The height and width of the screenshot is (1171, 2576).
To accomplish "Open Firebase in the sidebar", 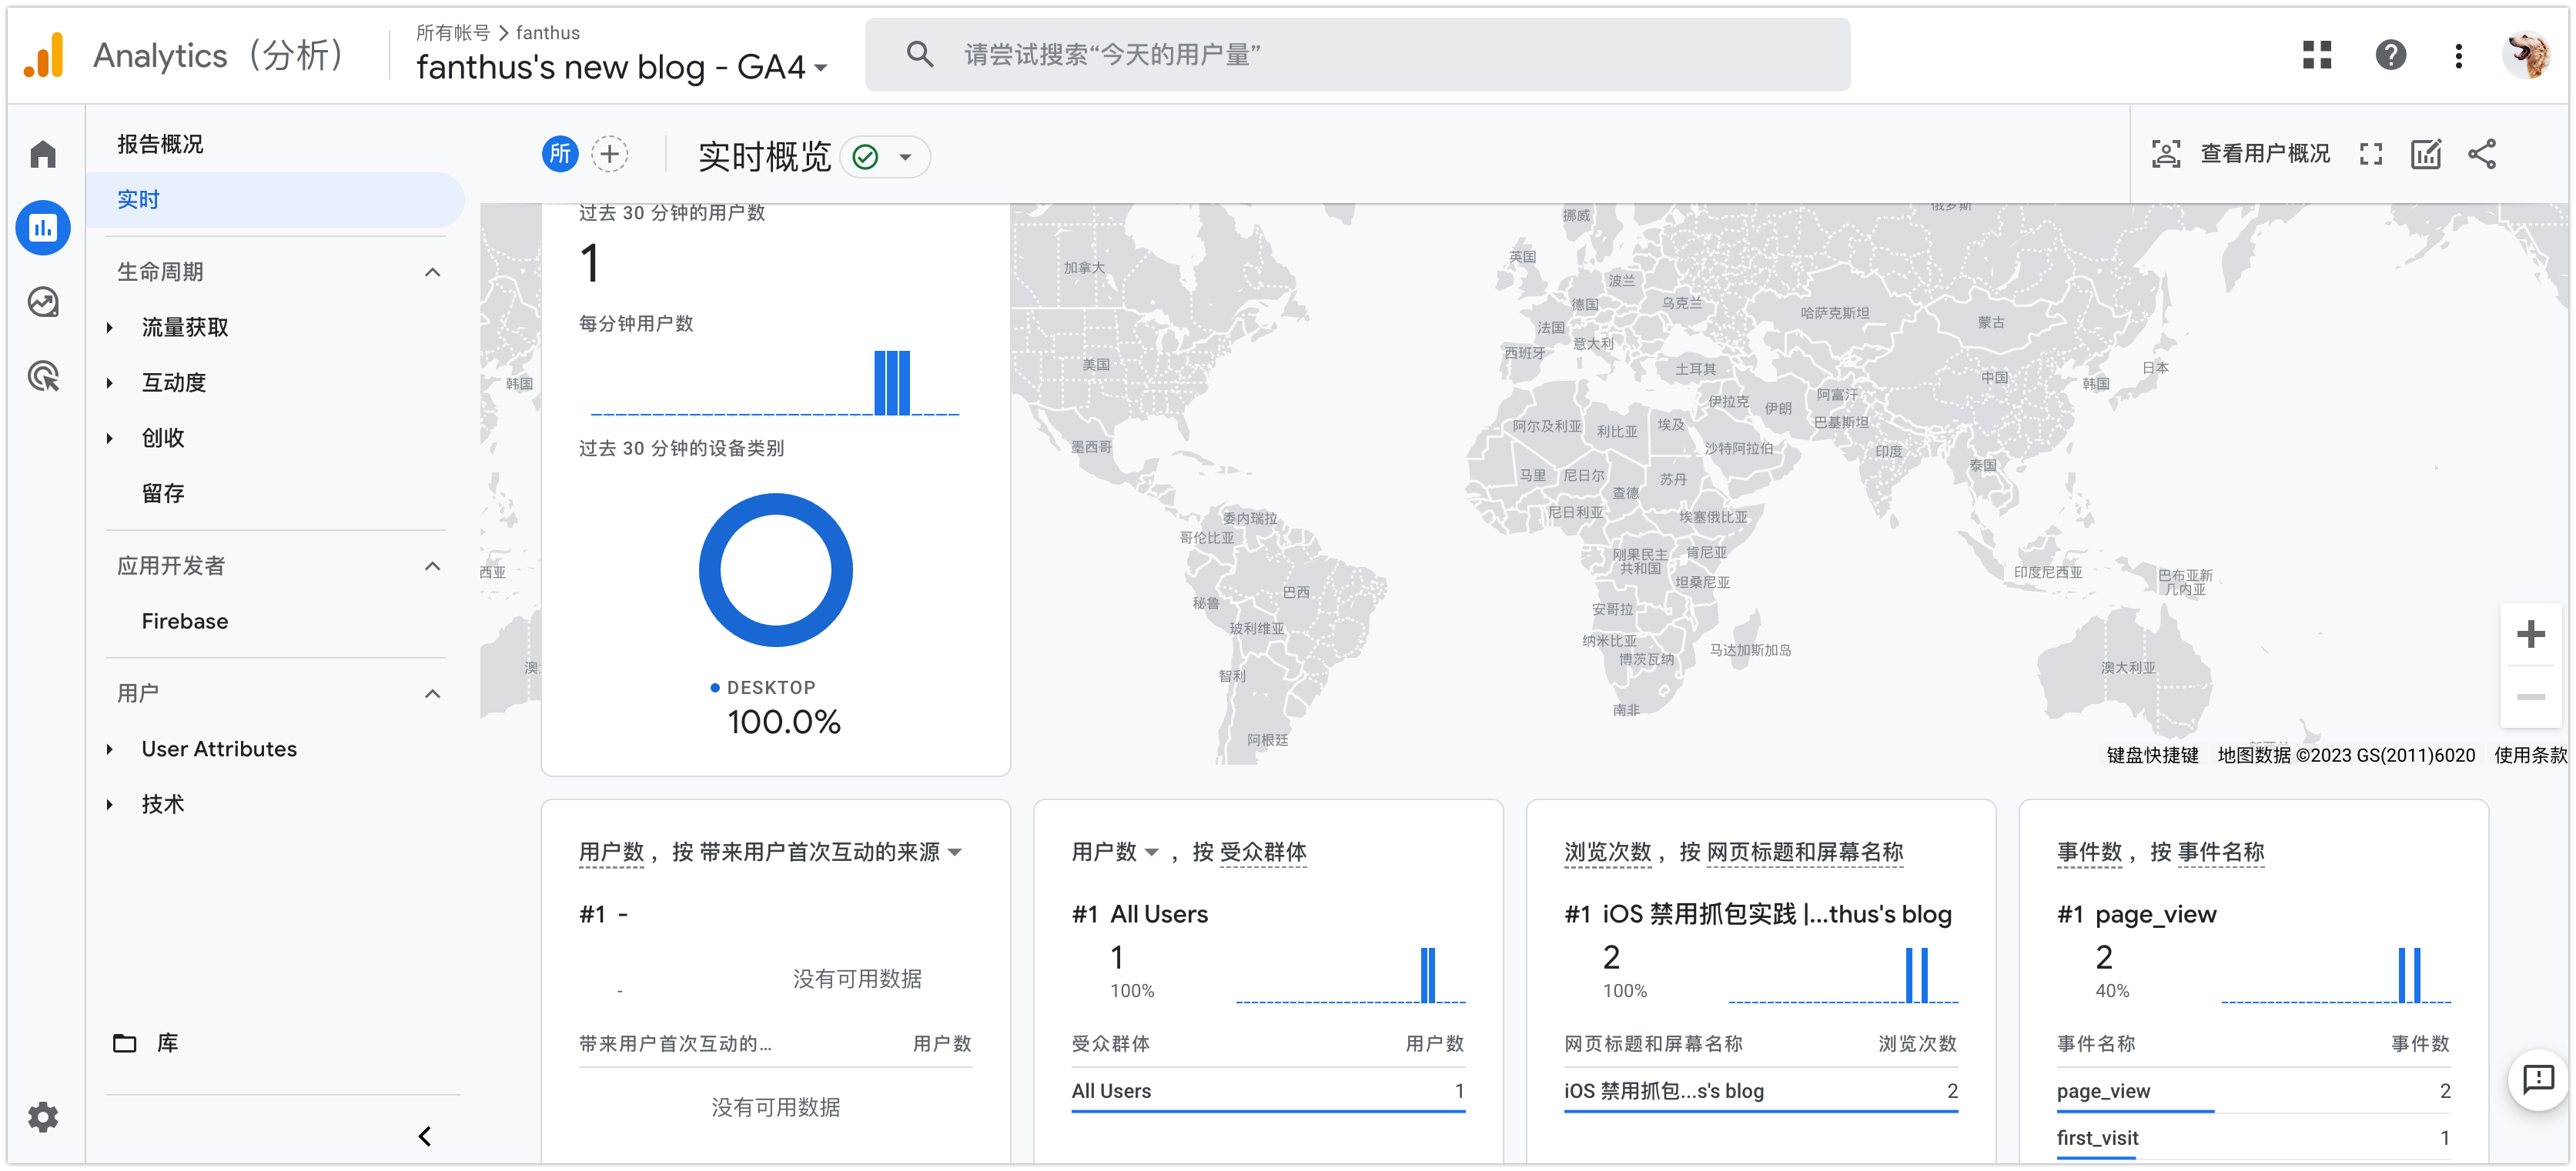I will pos(185,622).
